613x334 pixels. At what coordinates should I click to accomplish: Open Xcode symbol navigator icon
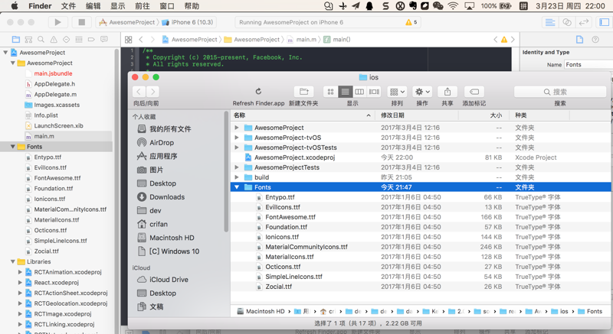coord(28,40)
